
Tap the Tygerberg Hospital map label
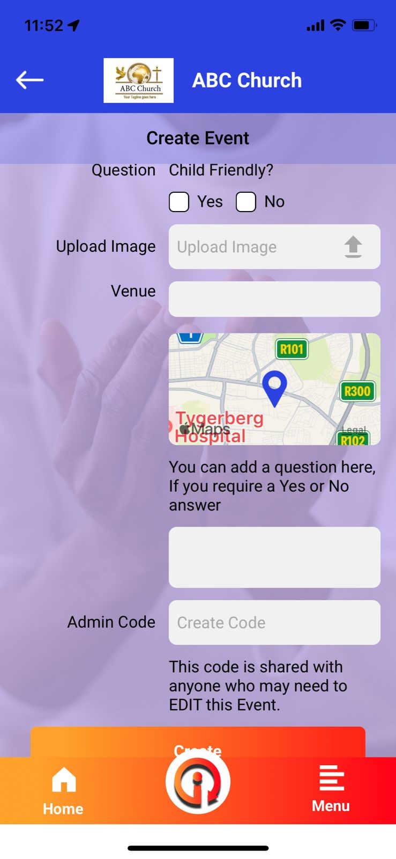click(219, 427)
